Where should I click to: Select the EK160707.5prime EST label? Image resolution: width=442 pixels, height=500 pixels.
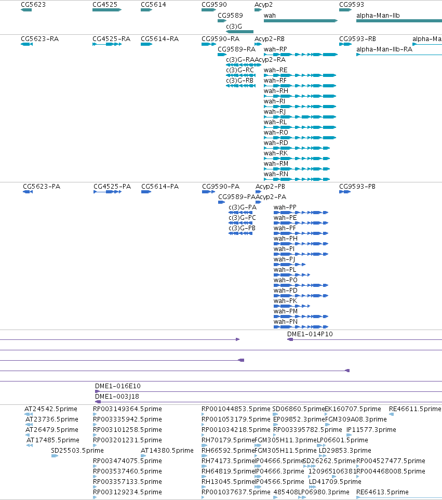pyautogui.click(x=353, y=409)
